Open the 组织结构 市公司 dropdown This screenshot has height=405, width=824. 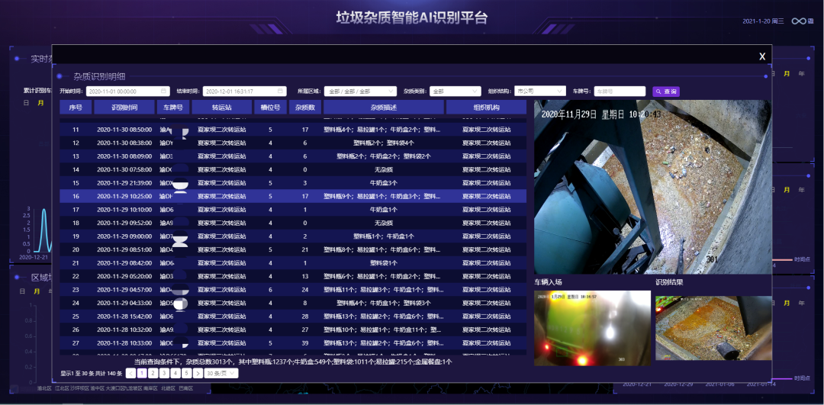pos(539,91)
